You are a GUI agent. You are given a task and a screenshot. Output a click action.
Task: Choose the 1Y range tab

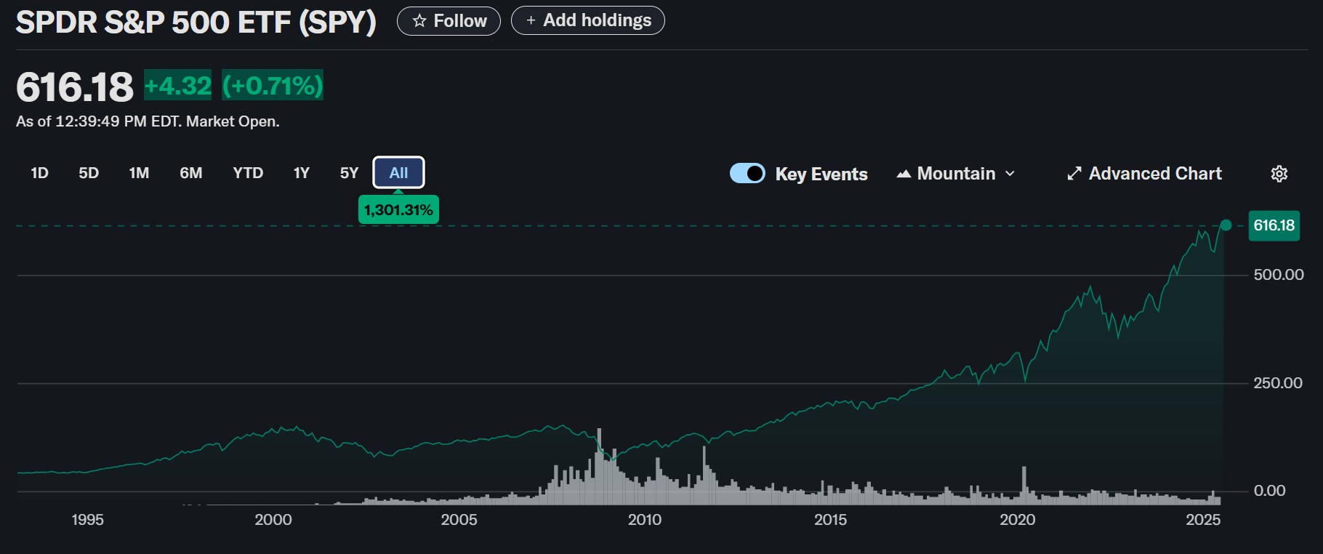(x=302, y=173)
